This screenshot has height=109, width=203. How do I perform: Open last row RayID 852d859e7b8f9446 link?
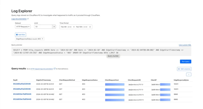(22, 99)
